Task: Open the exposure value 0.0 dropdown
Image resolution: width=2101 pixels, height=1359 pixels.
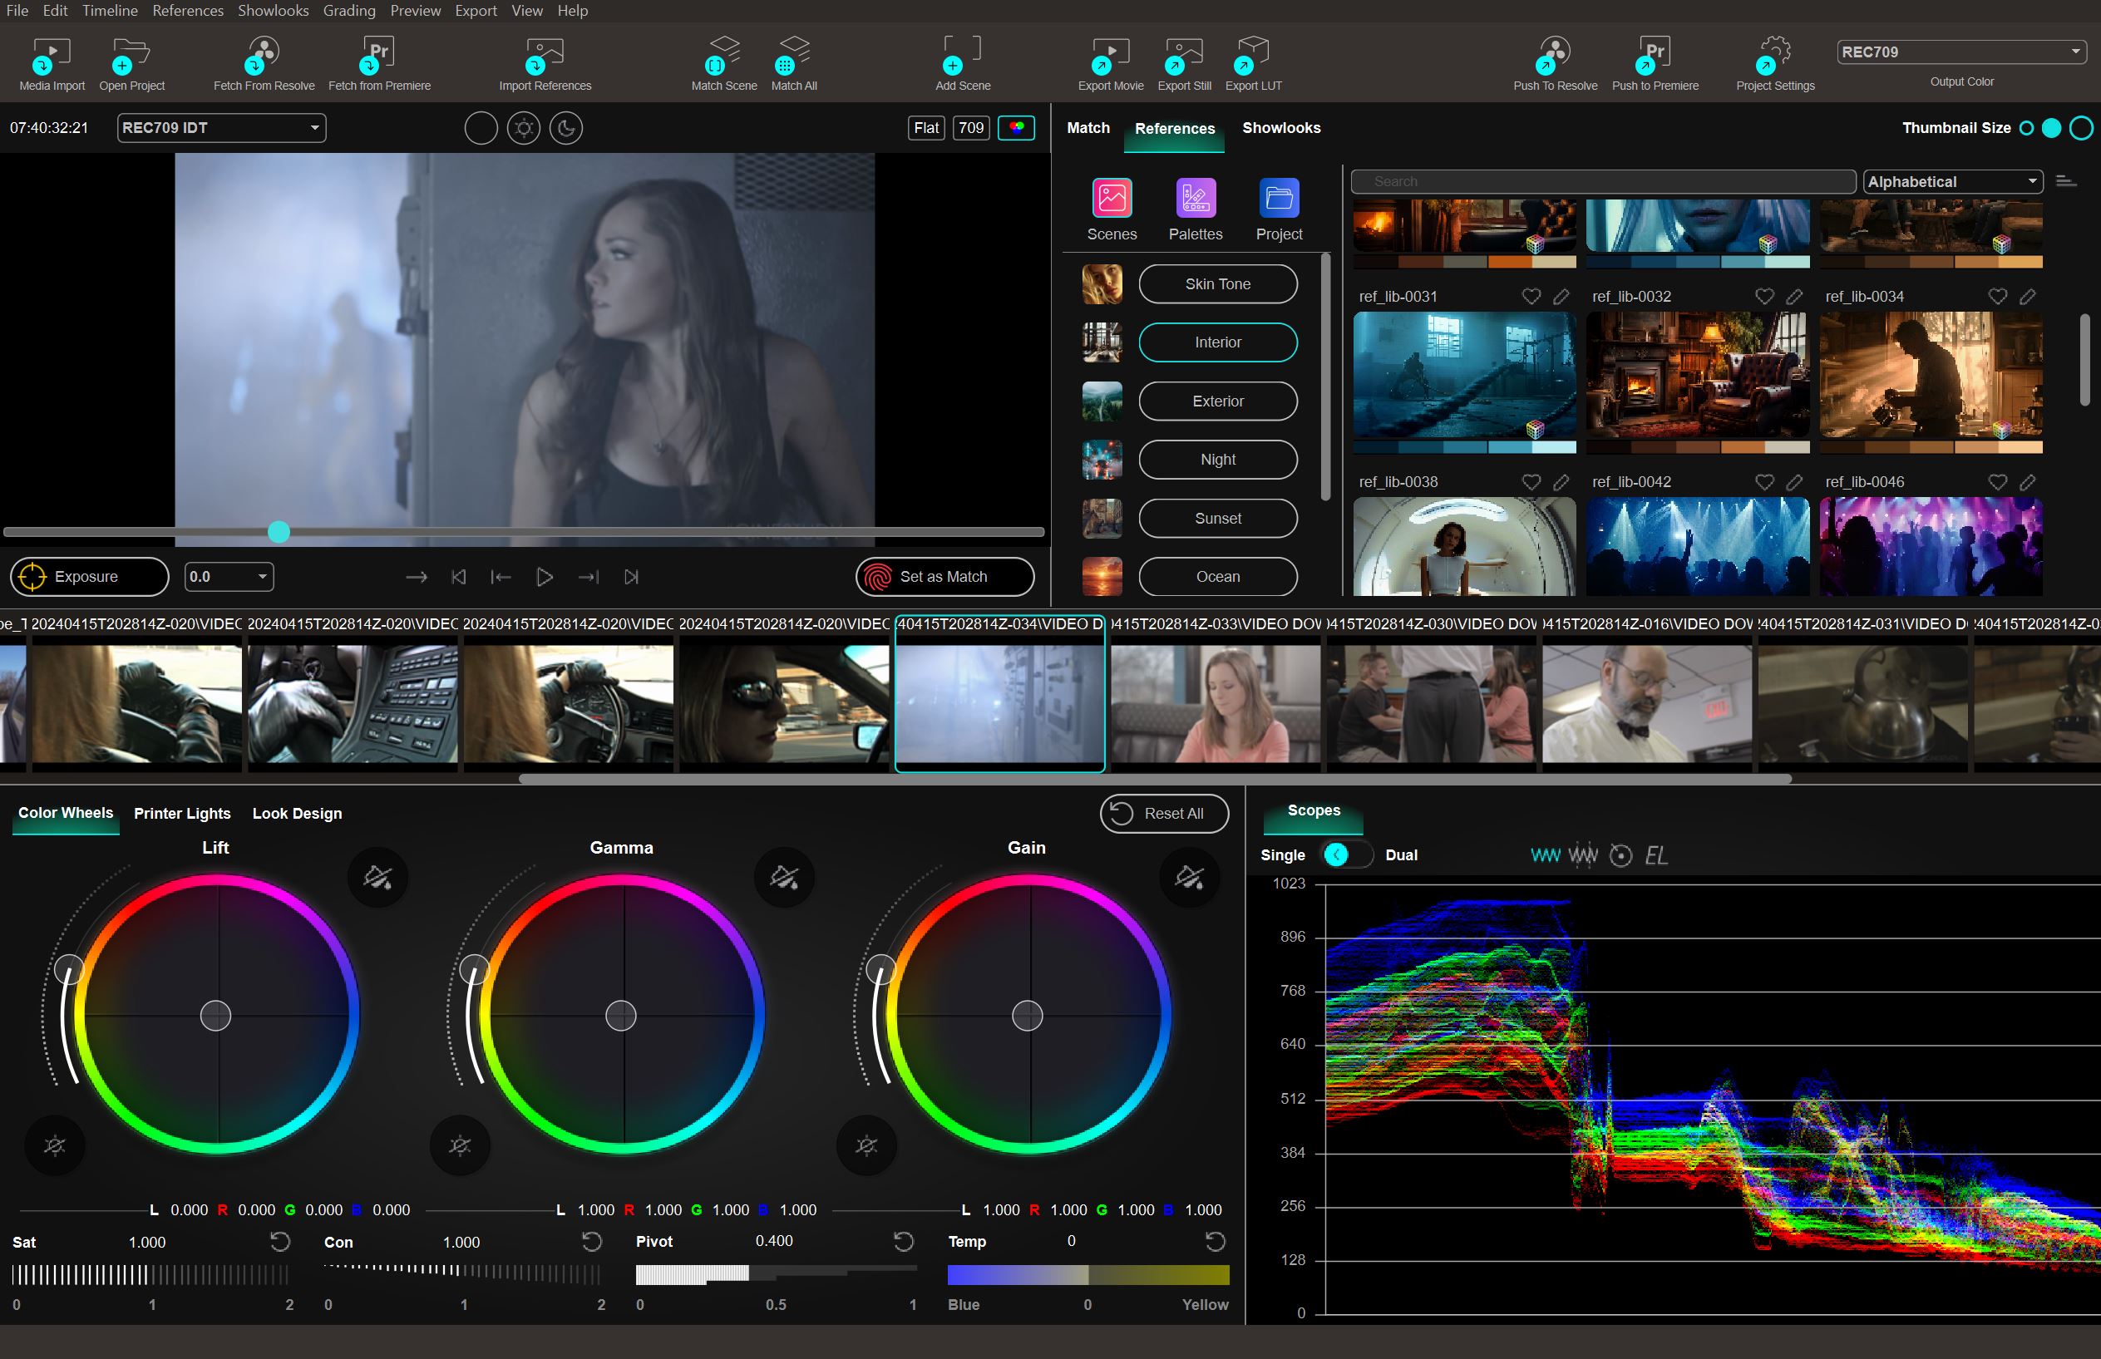Action: [x=229, y=576]
